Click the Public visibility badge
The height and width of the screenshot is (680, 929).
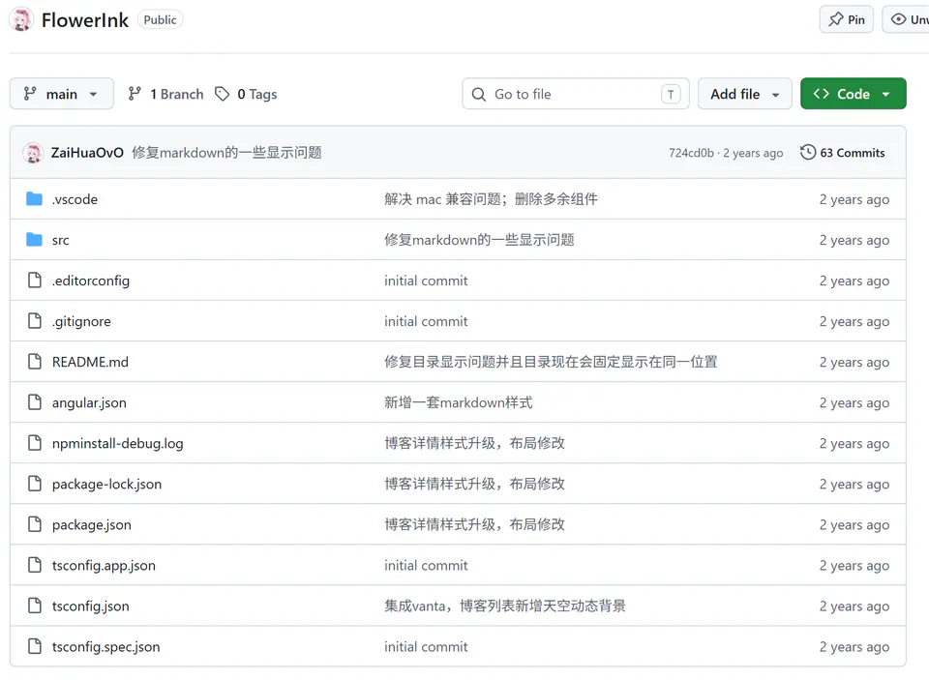click(x=160, y=19)
